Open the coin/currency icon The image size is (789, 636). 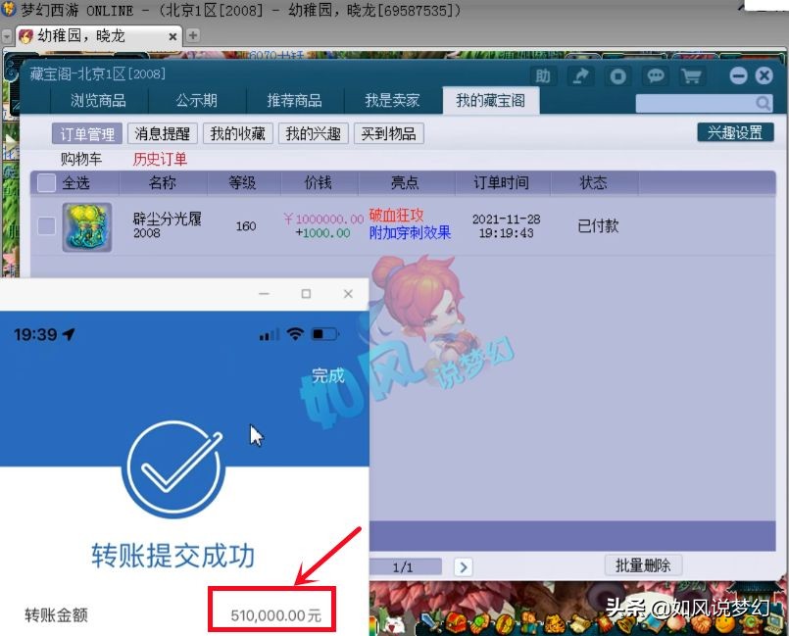[x=618, y=75]
